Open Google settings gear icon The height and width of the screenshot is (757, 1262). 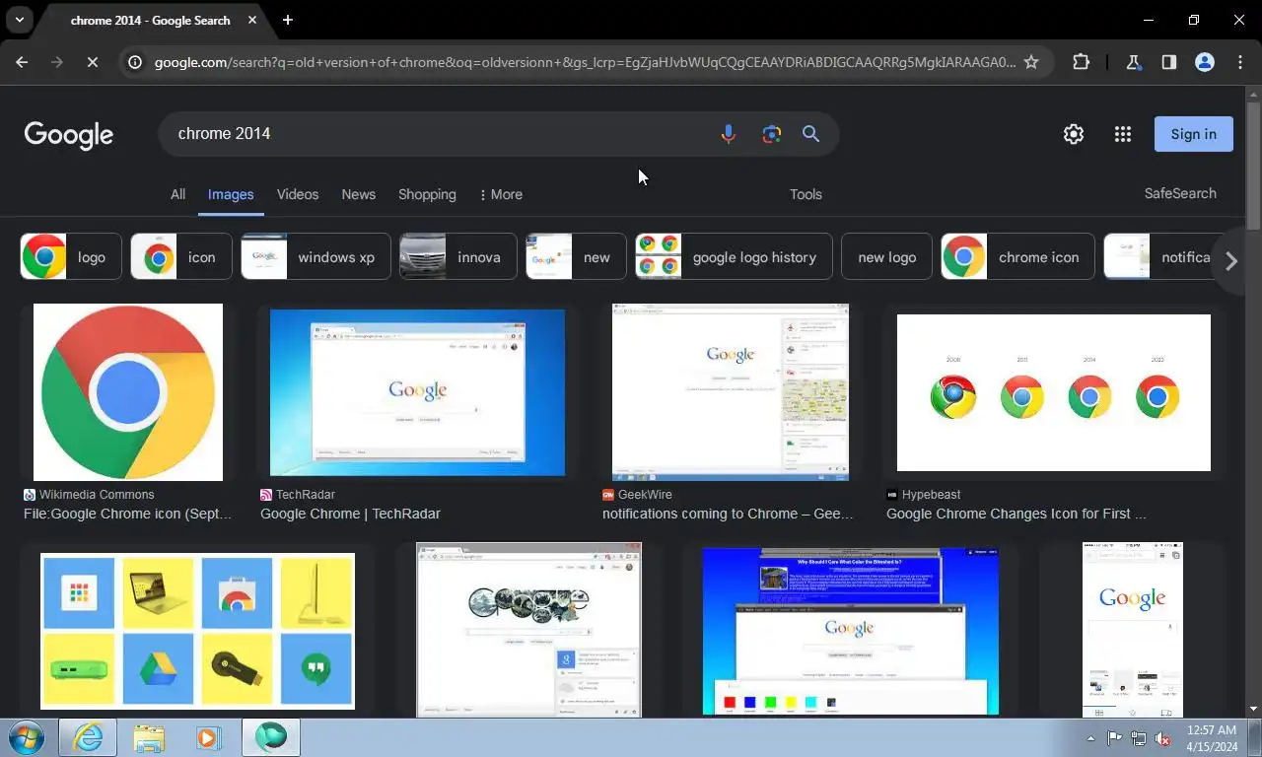point(1074,134)
